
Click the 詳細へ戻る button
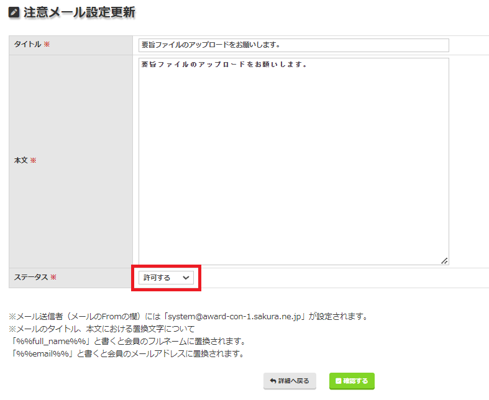coord(290,381)
